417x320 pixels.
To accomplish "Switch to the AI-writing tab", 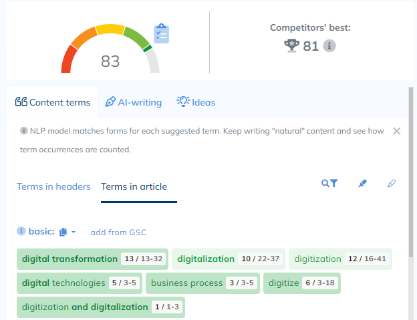I will tap(134, 102).
